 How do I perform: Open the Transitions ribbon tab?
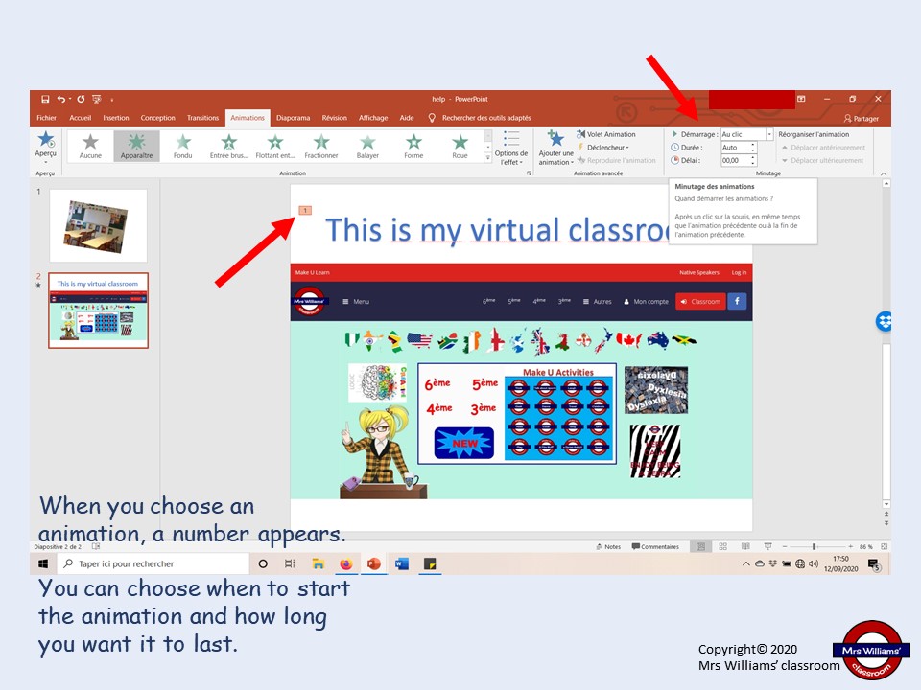pyautogui.click(x=202, y=118)
